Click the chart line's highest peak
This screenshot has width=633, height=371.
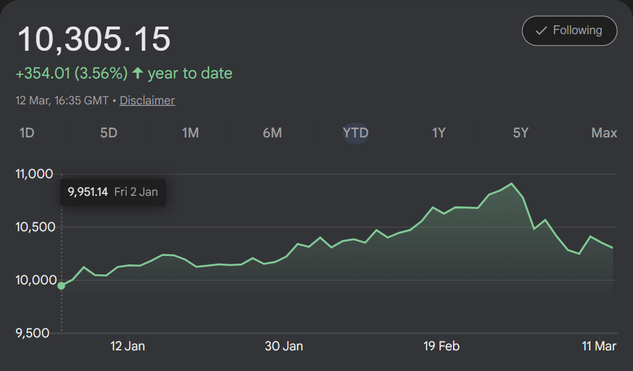[x=512, y=183]
